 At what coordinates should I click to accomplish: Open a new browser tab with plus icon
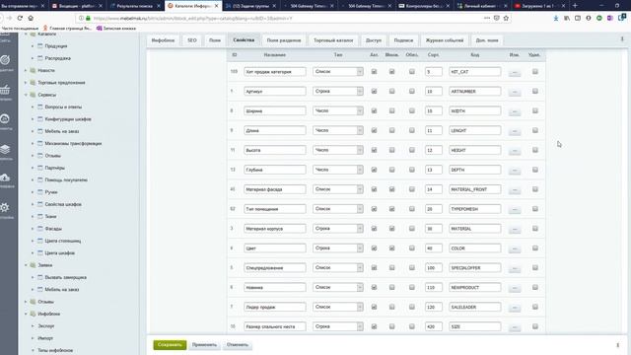[x=575, y=6]
